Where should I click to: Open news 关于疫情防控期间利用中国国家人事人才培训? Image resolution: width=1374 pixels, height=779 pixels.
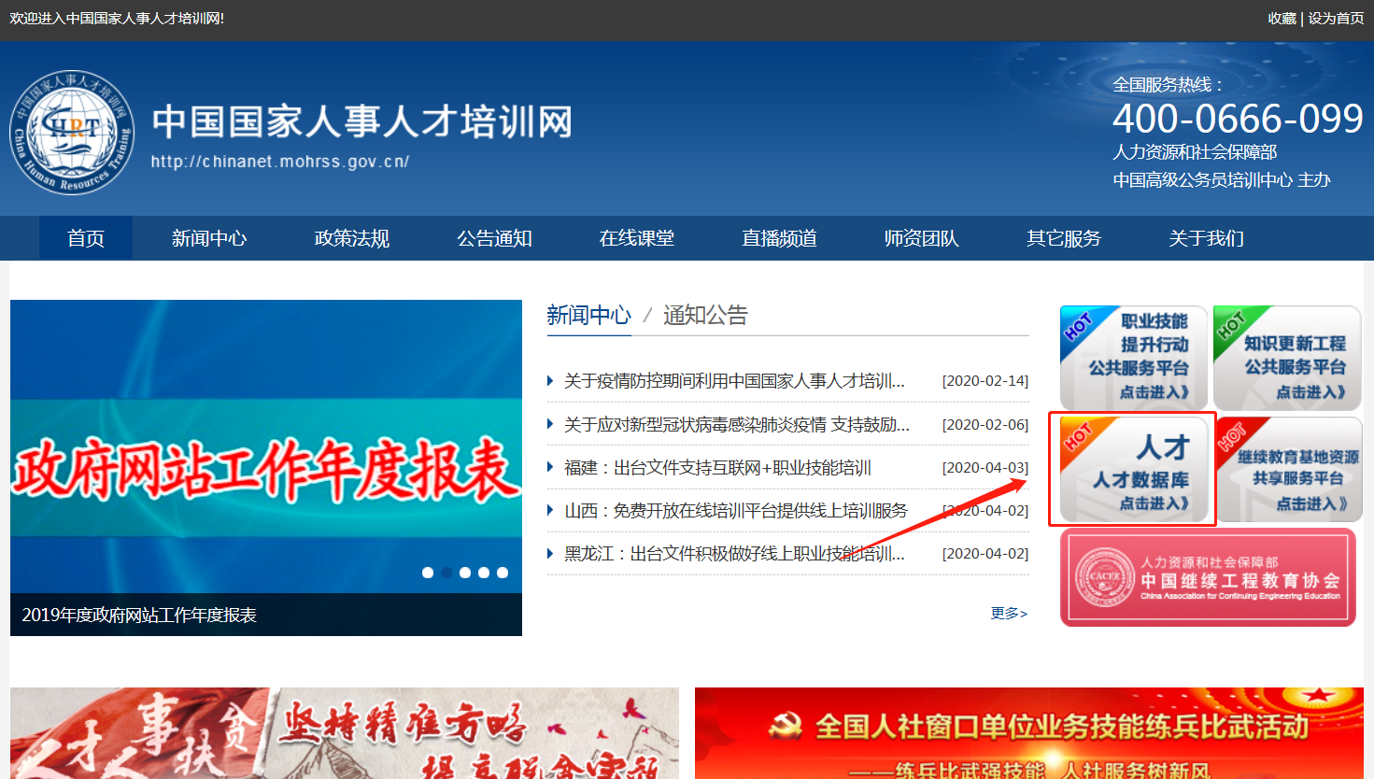[x=734, y=381]
